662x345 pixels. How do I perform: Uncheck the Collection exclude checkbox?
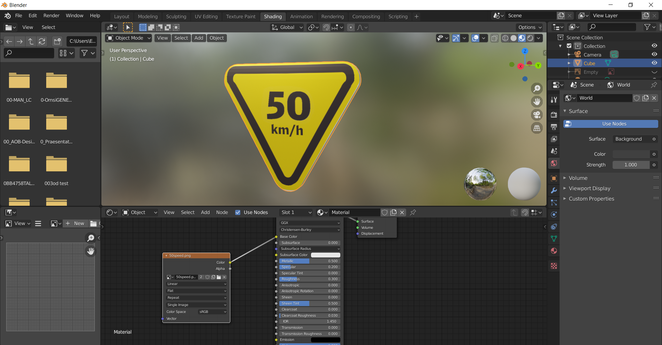569,46
